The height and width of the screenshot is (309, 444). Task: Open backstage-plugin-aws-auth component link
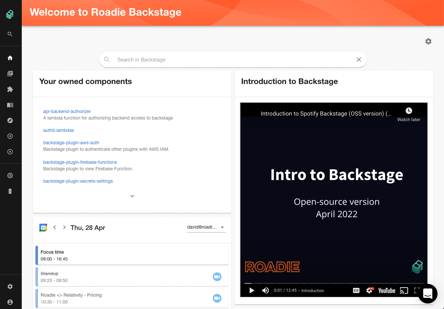[x=71, y=143]
